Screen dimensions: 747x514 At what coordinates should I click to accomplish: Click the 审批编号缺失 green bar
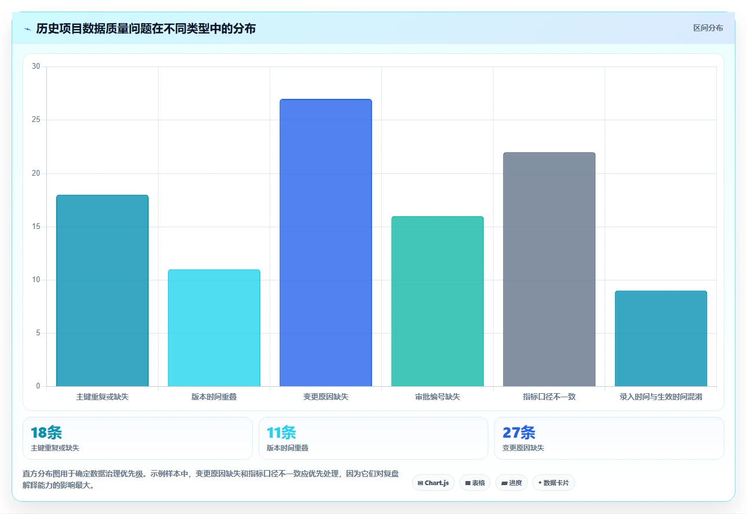tap(437, 301)
